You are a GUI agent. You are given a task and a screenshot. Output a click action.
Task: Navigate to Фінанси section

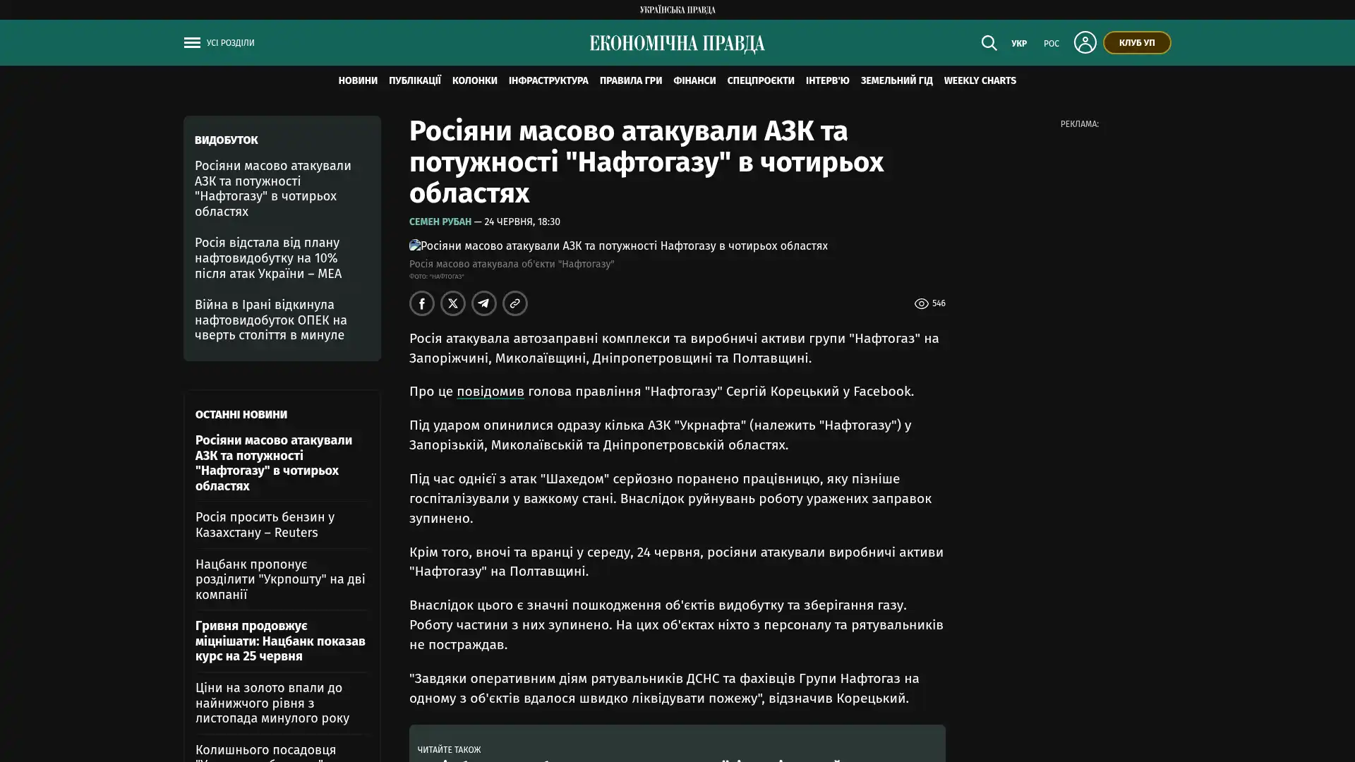click(x=694, y=81)
